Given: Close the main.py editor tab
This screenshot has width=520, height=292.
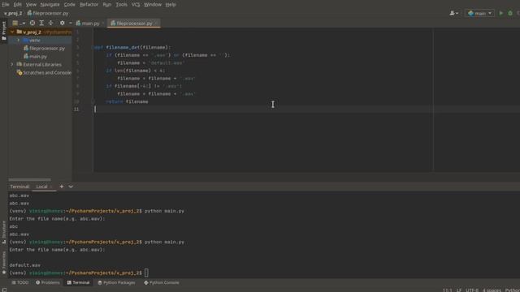Looking at the screenshot, I should pyautogui.click(x=103, y=24).
